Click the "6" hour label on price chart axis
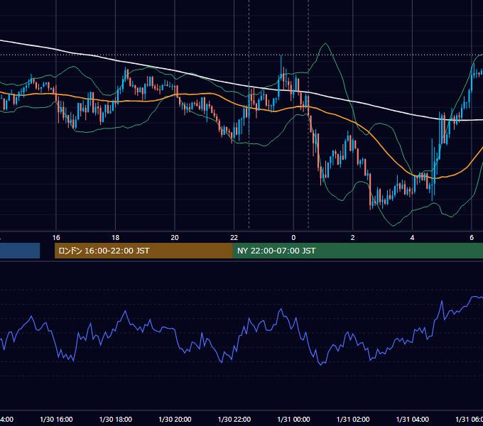Viewport: 483px width, 426px height. [472, 238]
